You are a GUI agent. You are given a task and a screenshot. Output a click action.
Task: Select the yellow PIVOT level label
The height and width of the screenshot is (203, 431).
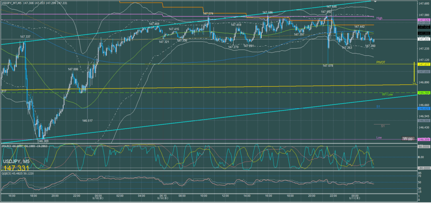coord(381,62)
